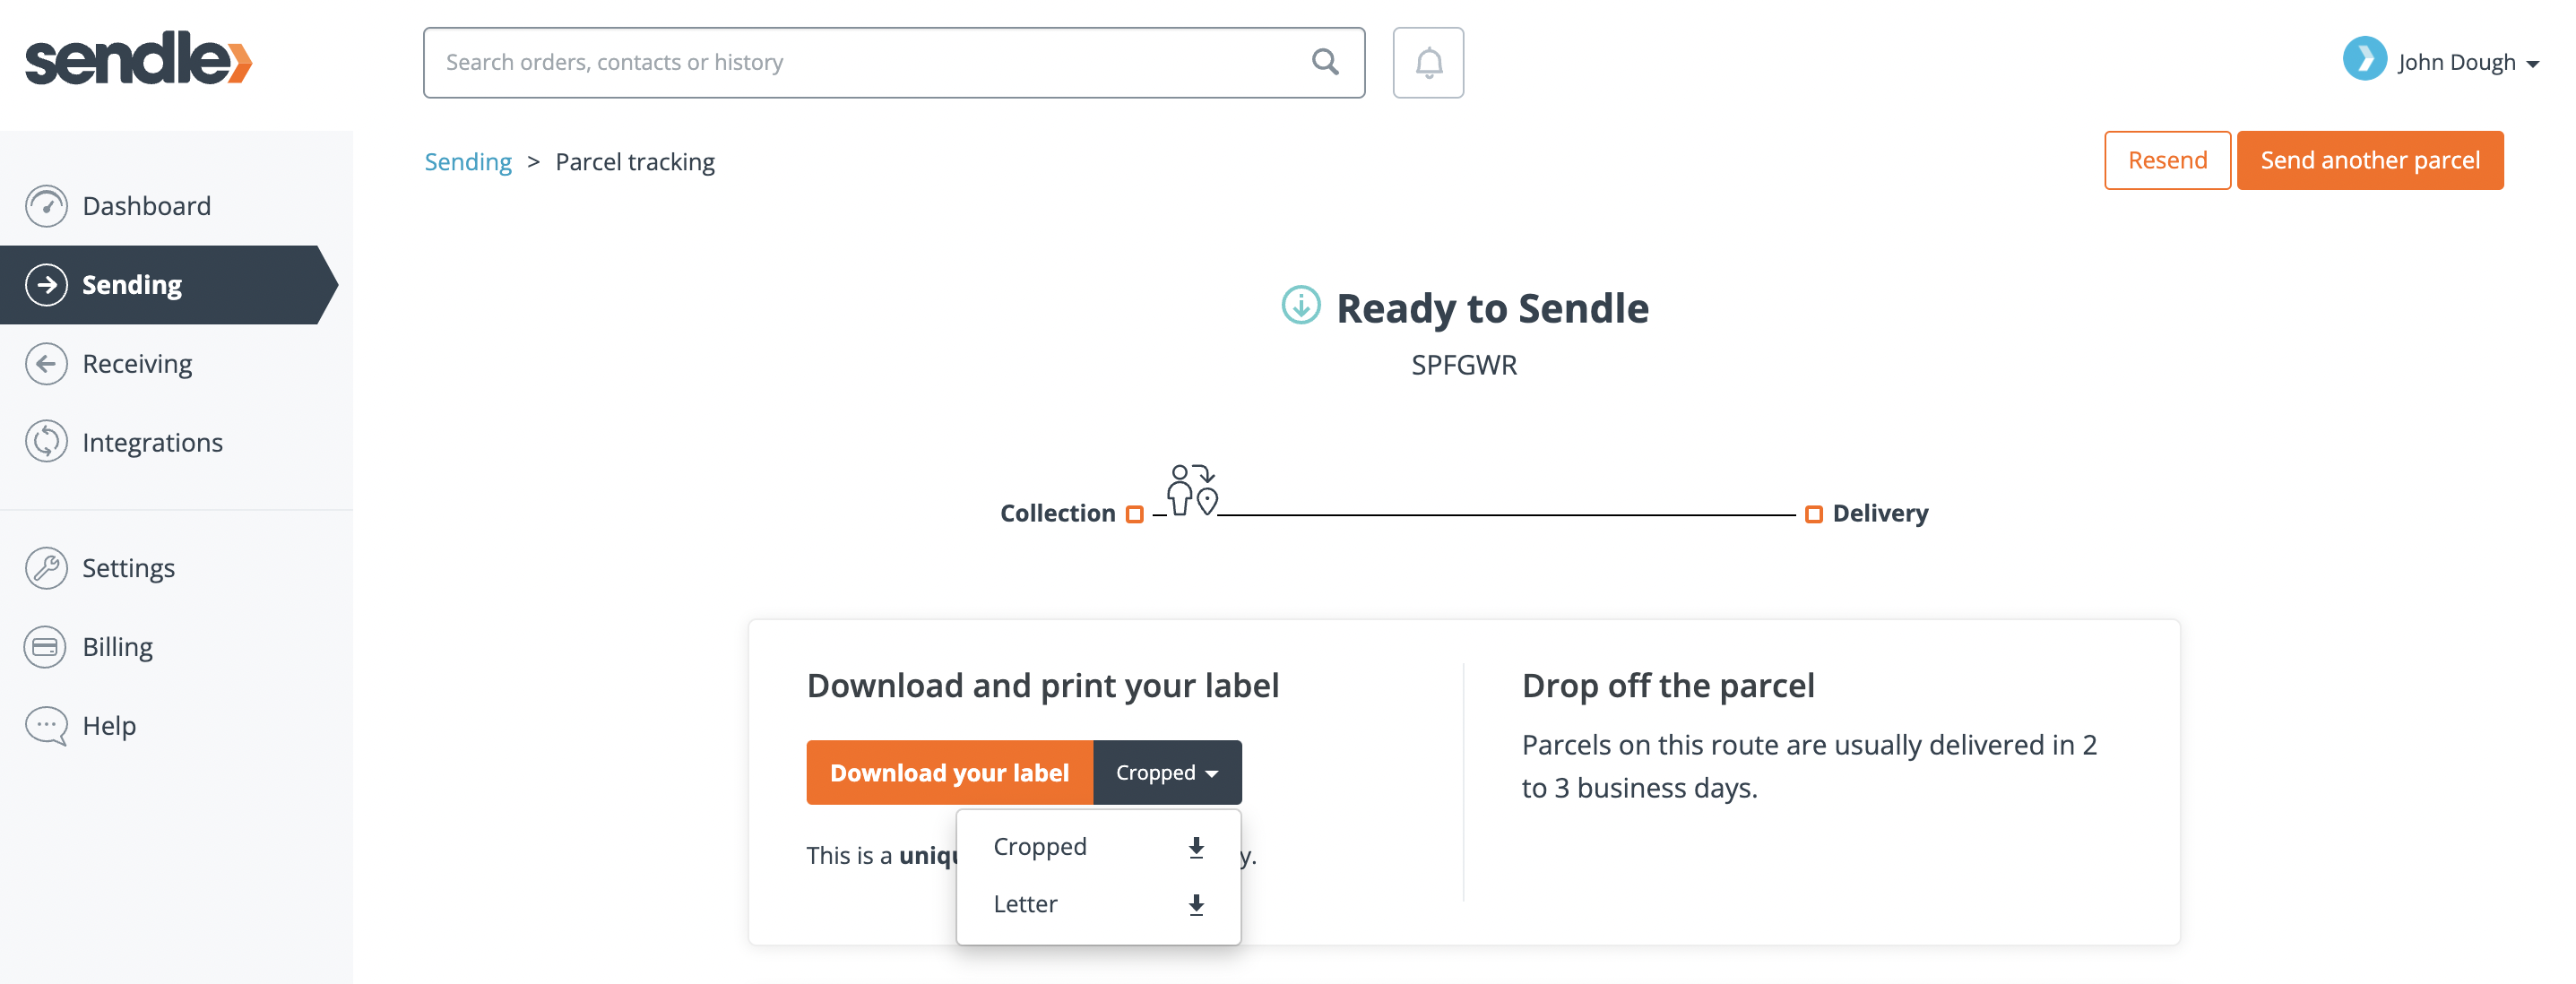Click the Integrations sync icon
Image resolution: width=2576 pixels, height=984 pixels.
[46, 442]
